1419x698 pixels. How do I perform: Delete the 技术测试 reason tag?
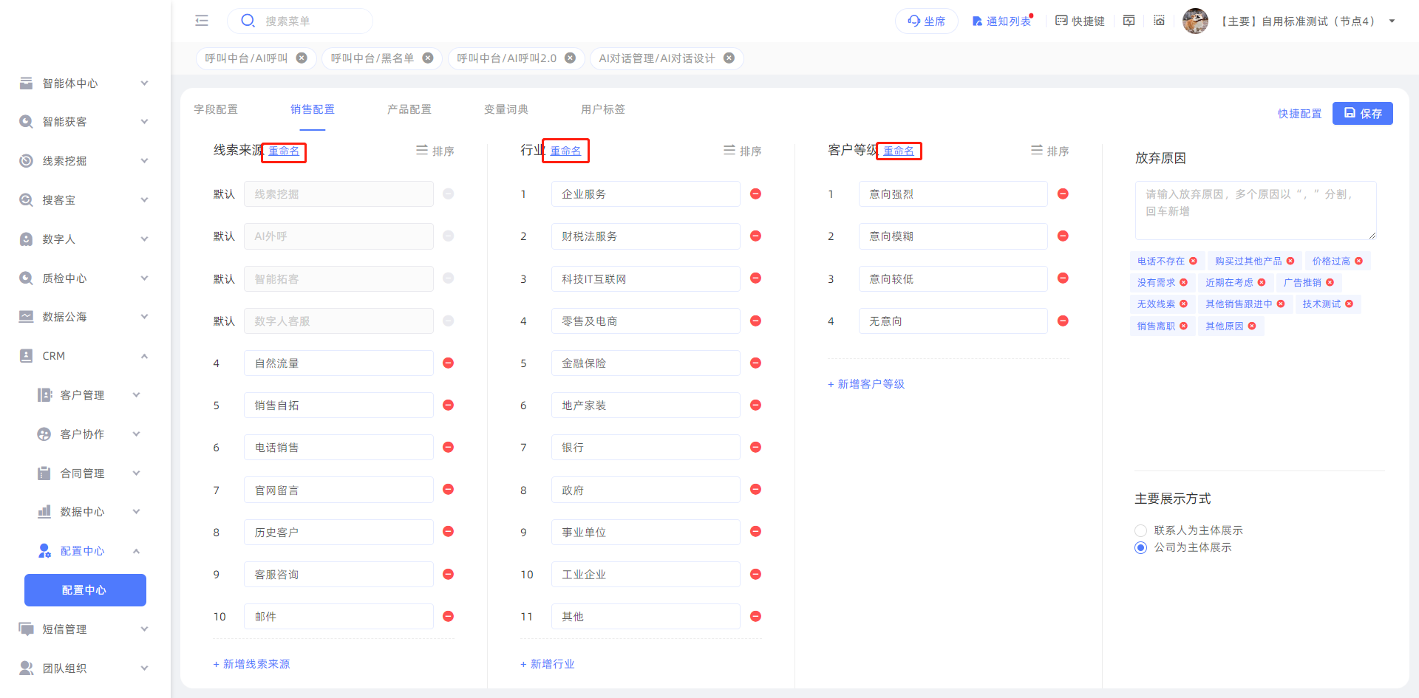[x=1350, y=304]
